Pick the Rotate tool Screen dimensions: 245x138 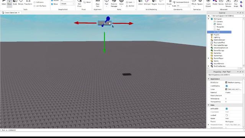click(21, 3)
